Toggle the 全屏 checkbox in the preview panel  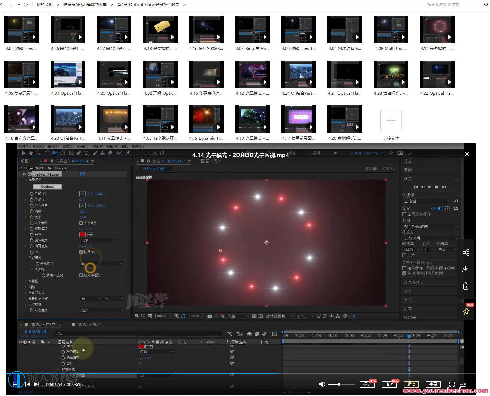[404, 255]
